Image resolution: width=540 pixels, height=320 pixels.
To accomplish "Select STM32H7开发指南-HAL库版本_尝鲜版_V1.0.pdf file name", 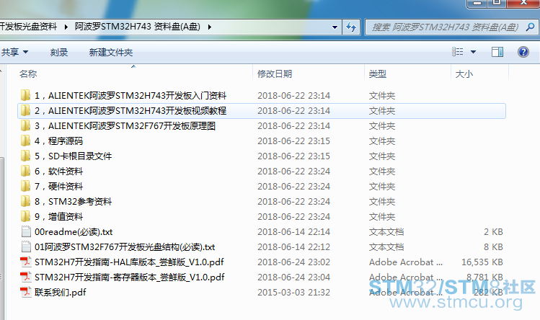I will [x=129, y=262].
